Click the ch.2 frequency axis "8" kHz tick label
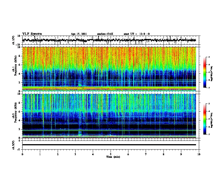The image size is (224, 173). (x=20, y=103)
